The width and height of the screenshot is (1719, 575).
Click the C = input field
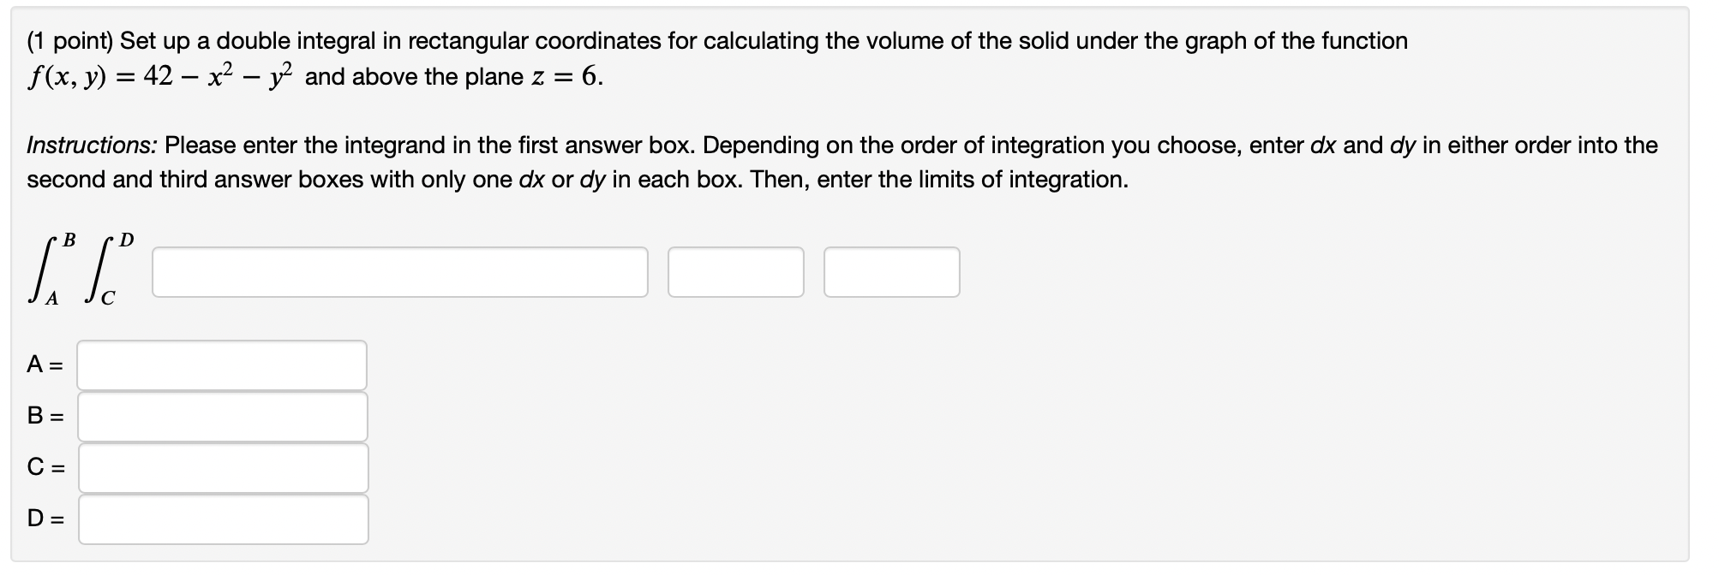click(221, 468)
